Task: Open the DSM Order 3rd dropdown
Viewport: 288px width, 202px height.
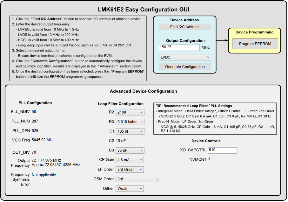Action: click(138, 179)
